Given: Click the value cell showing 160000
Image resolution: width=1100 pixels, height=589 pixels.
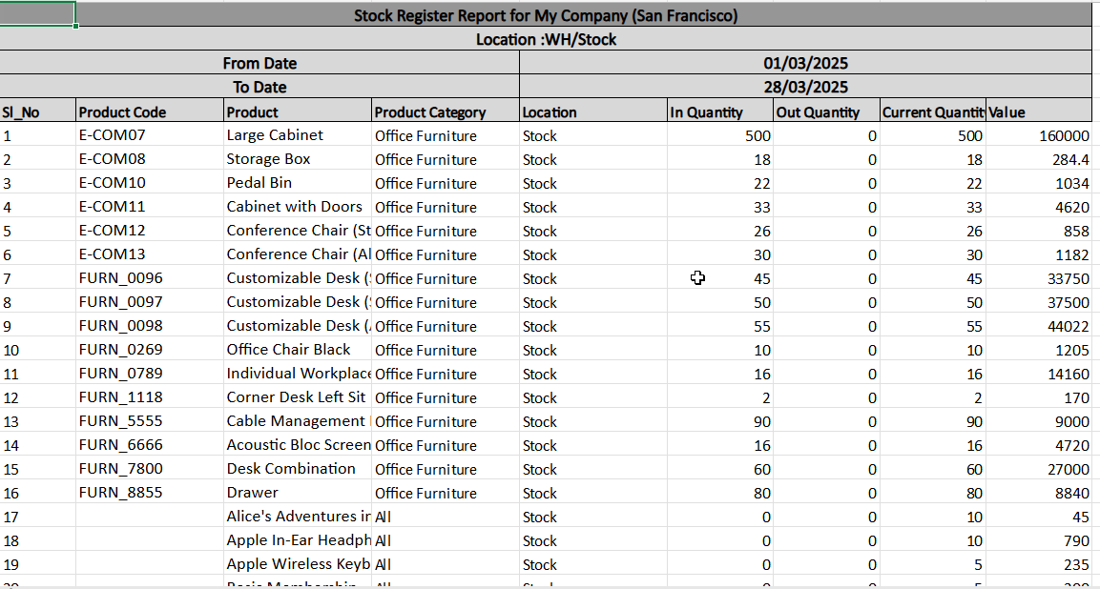Looking at the screenshot, I should tap(1038, 135).
